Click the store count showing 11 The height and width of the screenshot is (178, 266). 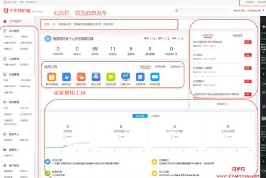click(113, 49)
